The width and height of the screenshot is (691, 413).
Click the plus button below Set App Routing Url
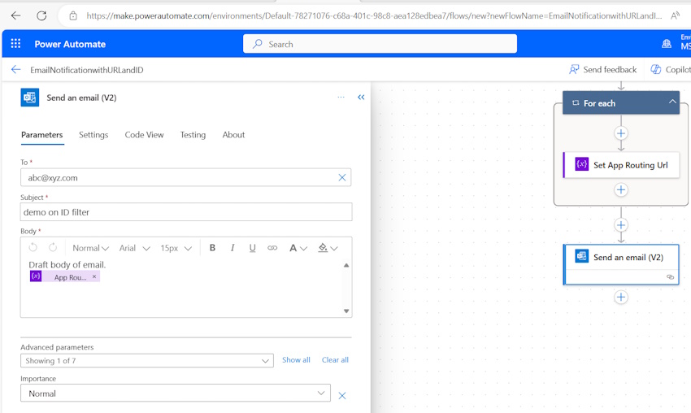[x=621, y=190]
